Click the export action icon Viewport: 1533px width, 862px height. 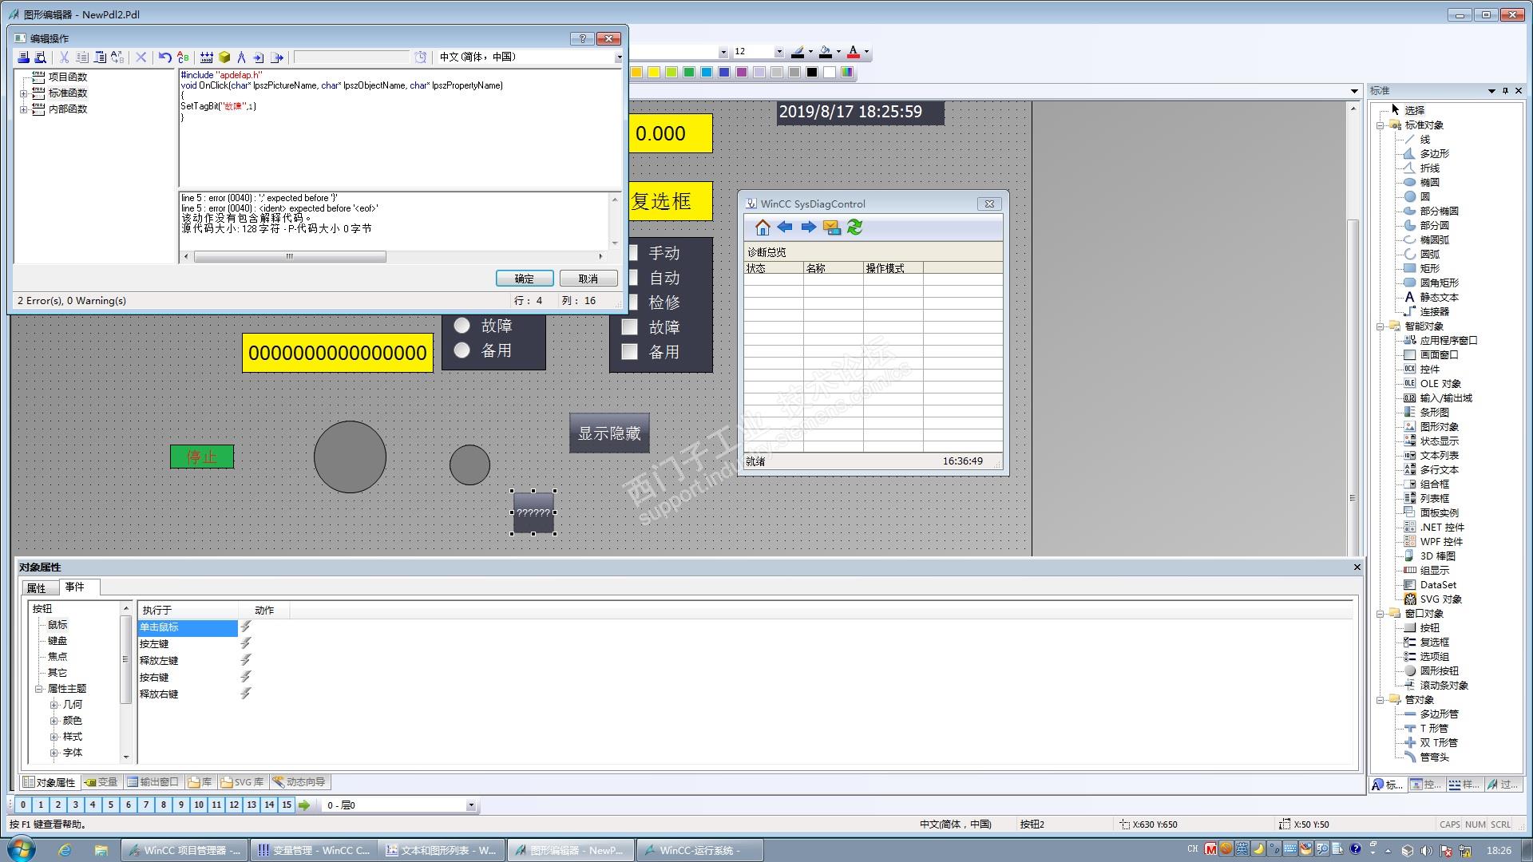point(277,57)
